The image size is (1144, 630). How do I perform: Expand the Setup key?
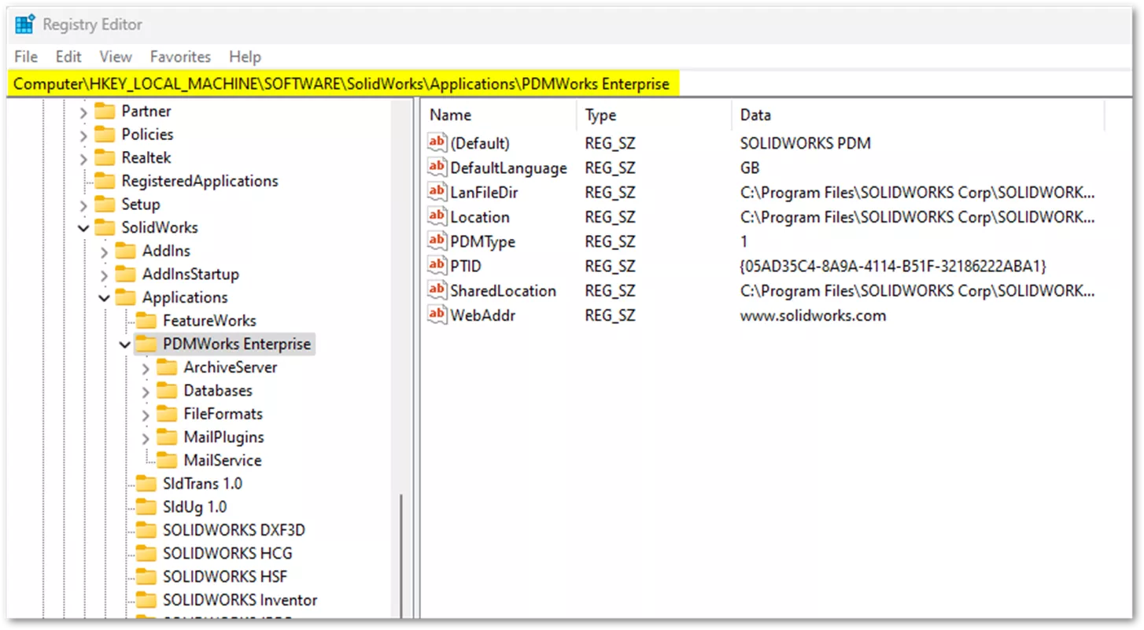click(83, 205)
